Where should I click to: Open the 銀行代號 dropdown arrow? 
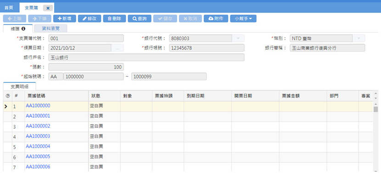tap(238, 39)
